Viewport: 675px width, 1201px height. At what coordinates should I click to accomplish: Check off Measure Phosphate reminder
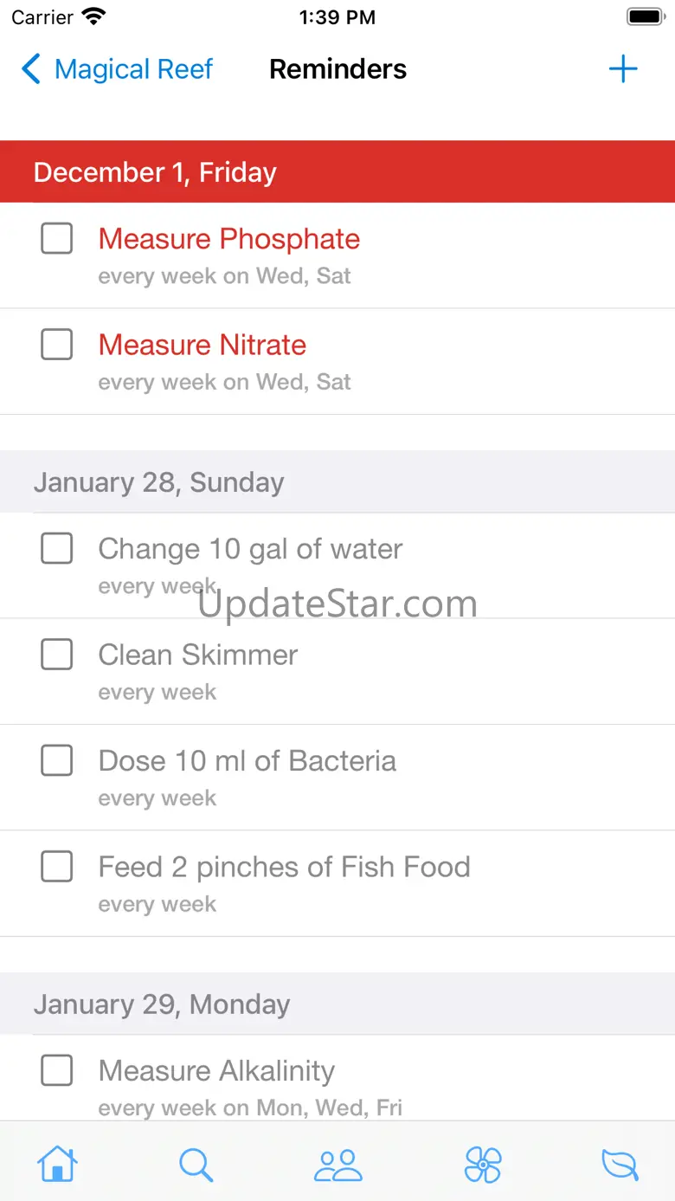click(x=57, y=238)
